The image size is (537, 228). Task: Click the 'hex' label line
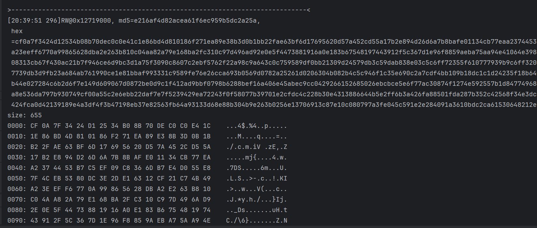coord(17,31)
